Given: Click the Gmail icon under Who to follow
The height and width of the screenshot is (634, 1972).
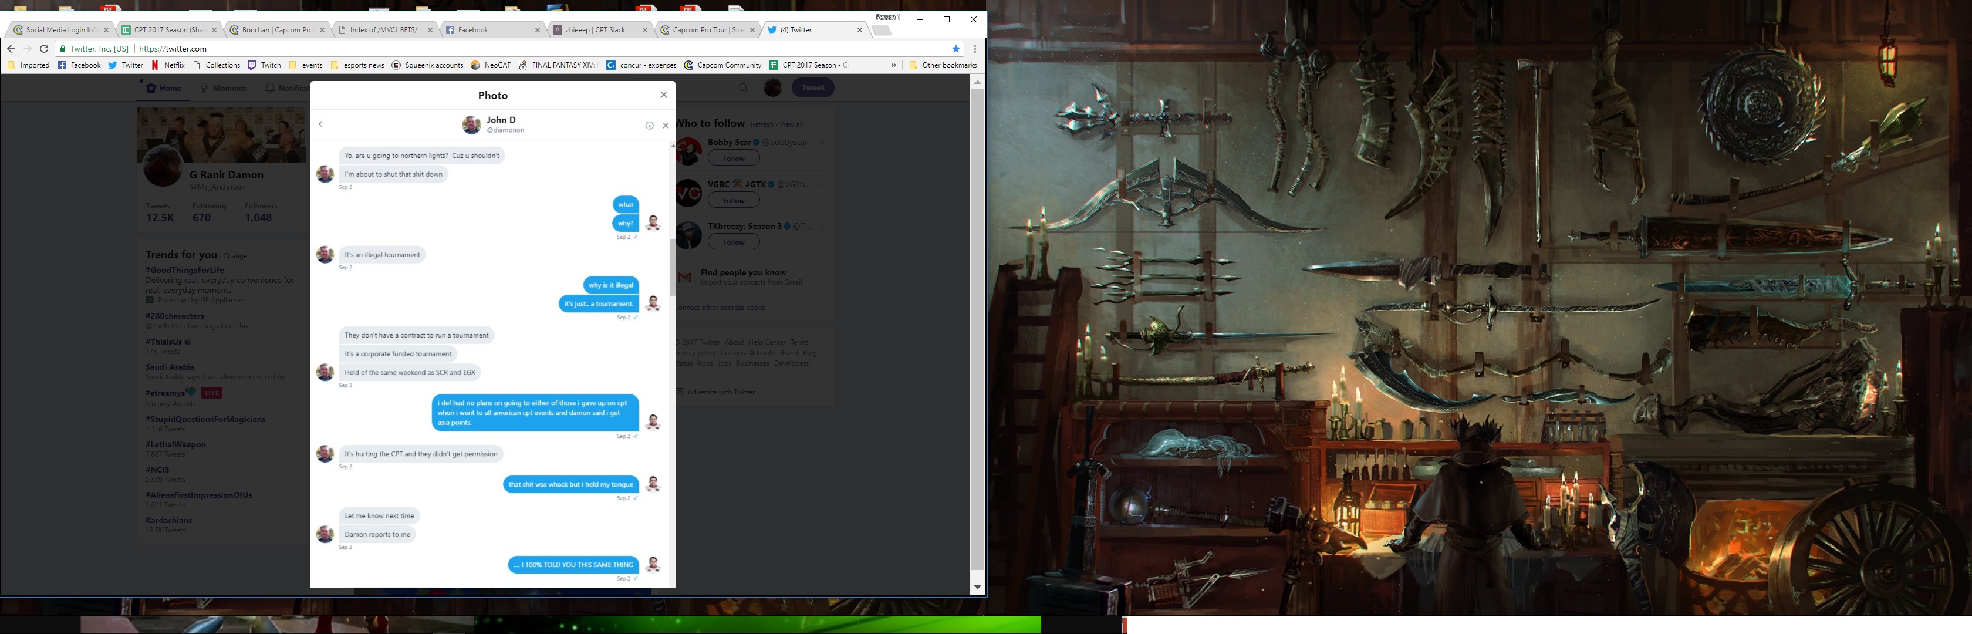Looking at the screenshot, I should click(x=685, y=277).
